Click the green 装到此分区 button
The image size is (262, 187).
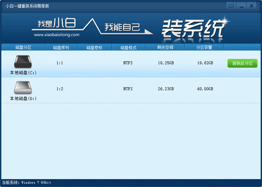(x=242, y=63)
